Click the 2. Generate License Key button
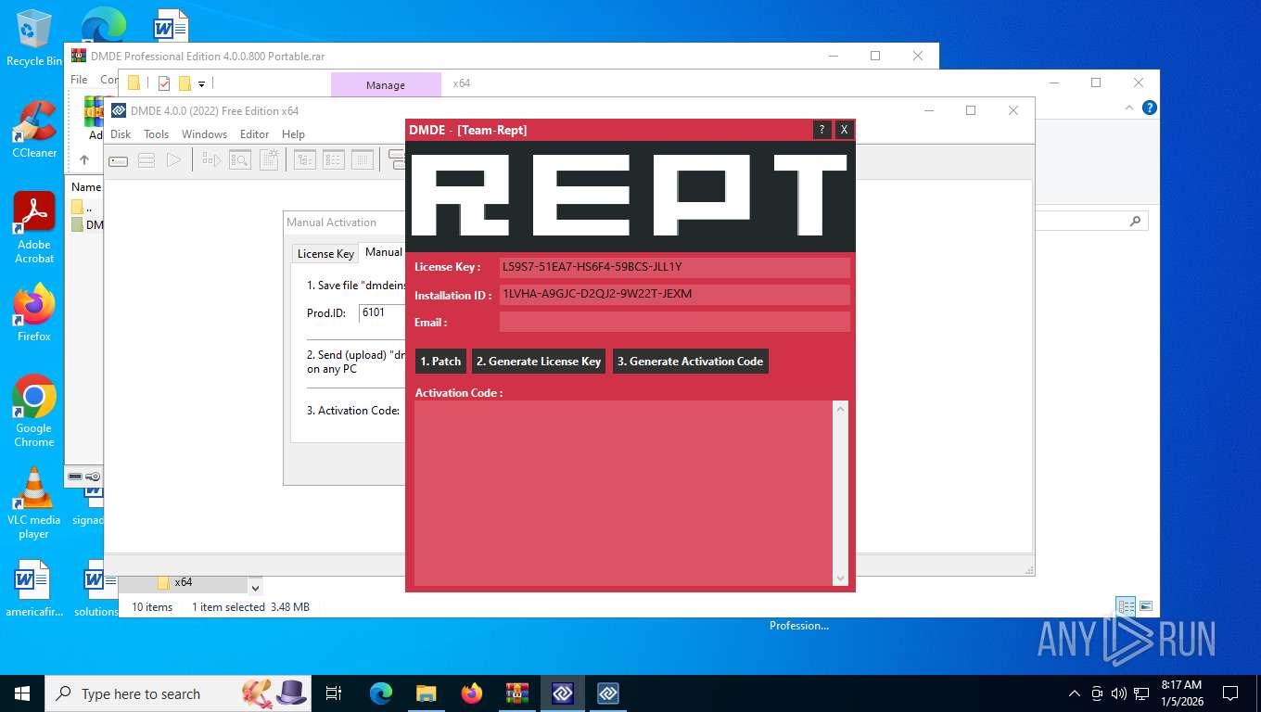The height and width of the screenshot is (712, 1261). pos(539,362)
